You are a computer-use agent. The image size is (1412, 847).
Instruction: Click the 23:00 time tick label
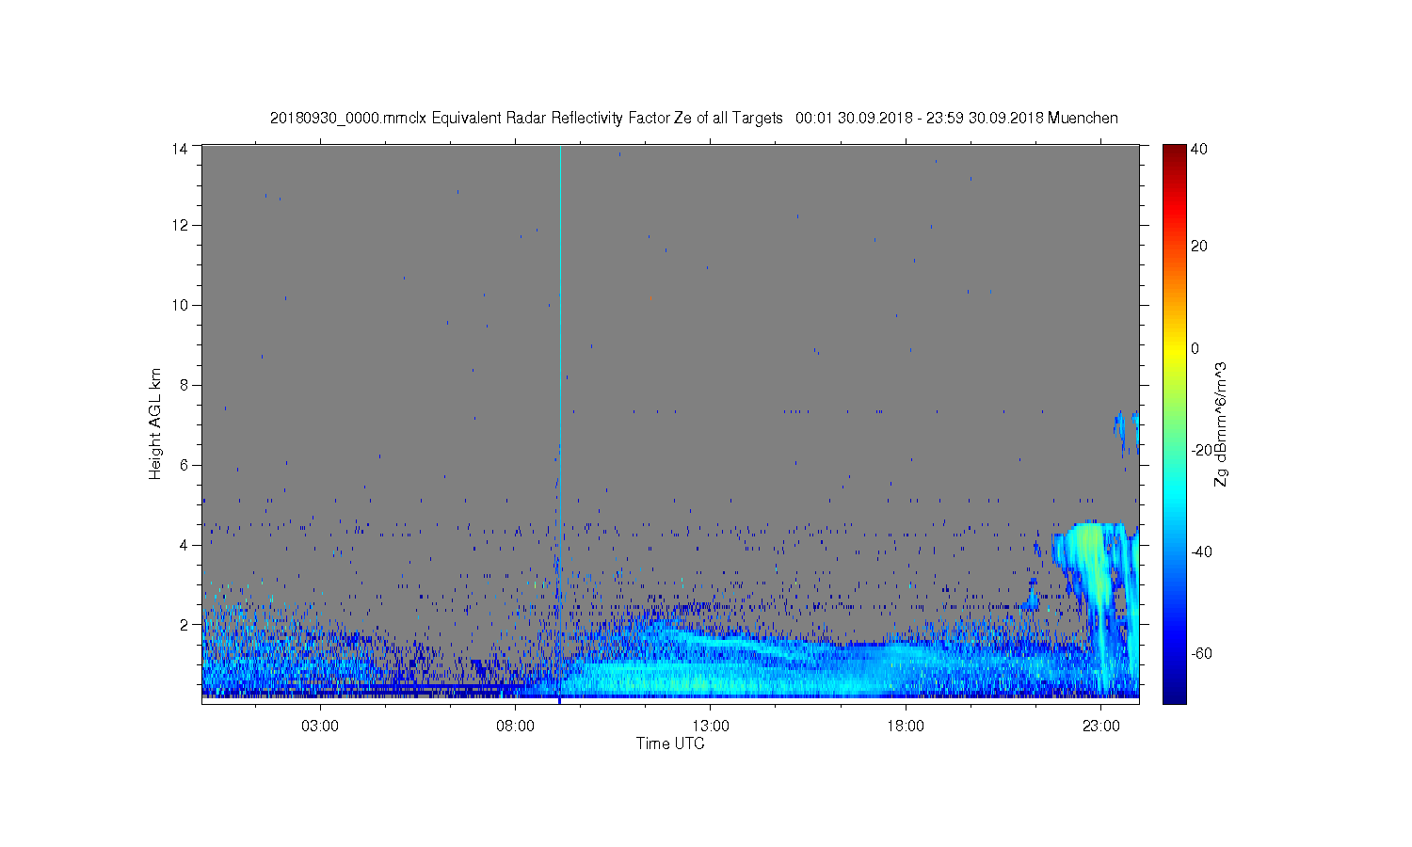coord(1101,727)
